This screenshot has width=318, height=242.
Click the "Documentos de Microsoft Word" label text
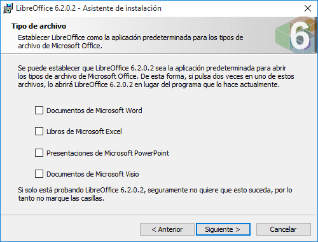click(x=94, y=111)
